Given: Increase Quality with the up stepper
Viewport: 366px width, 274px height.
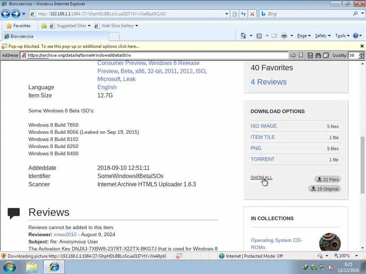Looking at the screenshot, I should coord(362,54).
